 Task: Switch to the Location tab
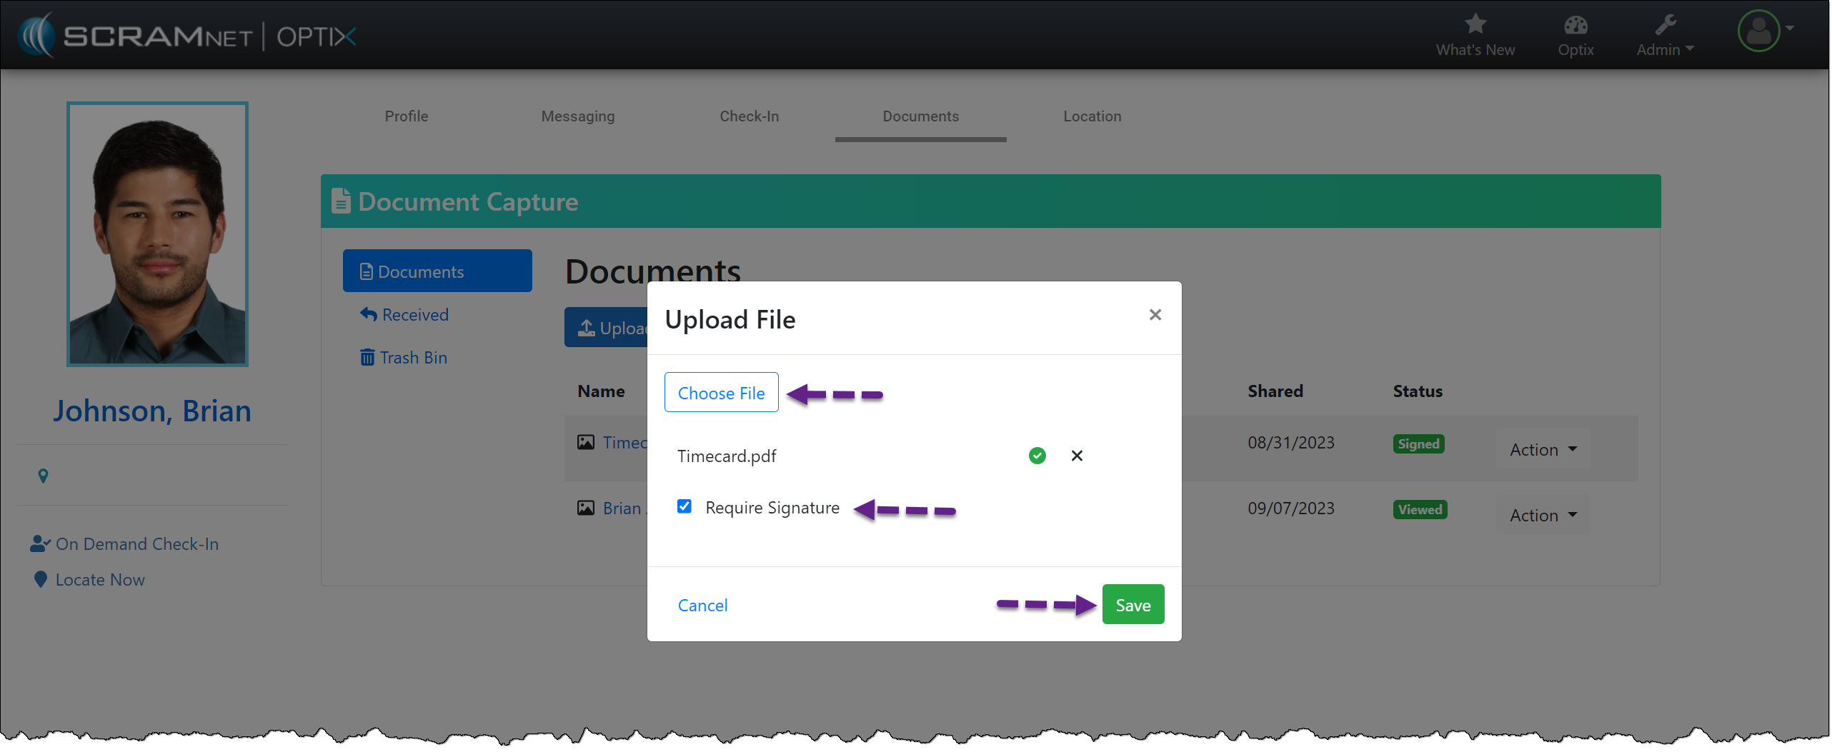coord(1092,116)
